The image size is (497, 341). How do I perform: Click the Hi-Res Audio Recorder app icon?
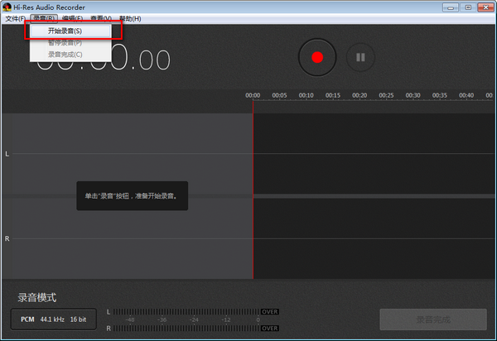7,7
